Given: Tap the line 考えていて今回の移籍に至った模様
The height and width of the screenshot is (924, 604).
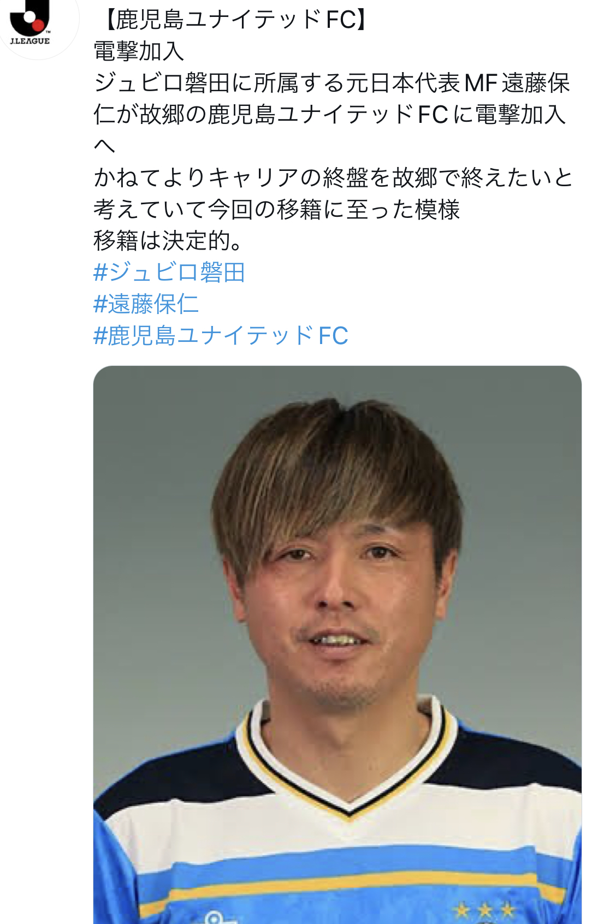Looking at the screenshot, I should pos(277,209).
